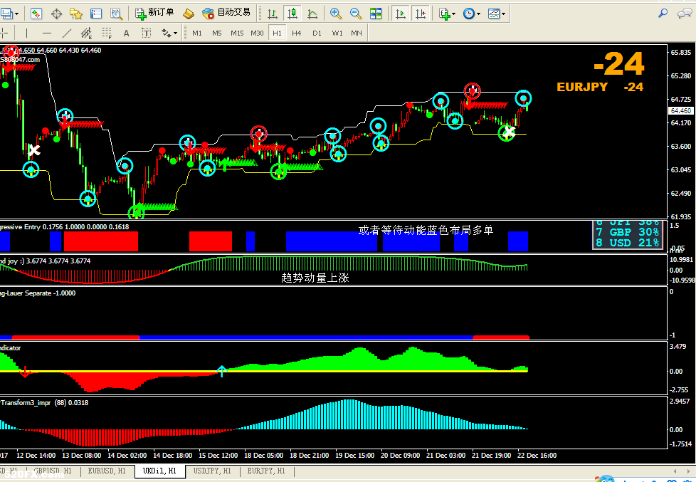Draw a horizontal line
696x482 pixels.
46,33
